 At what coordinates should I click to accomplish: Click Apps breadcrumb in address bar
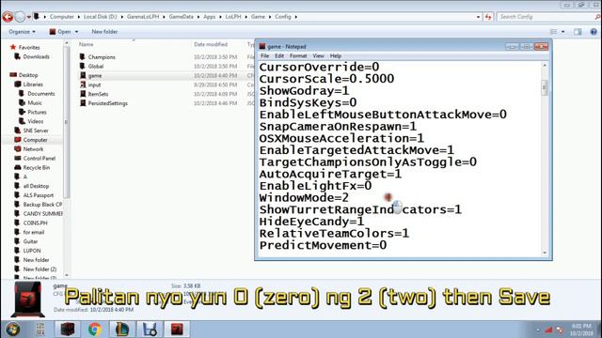pos(209,17)
